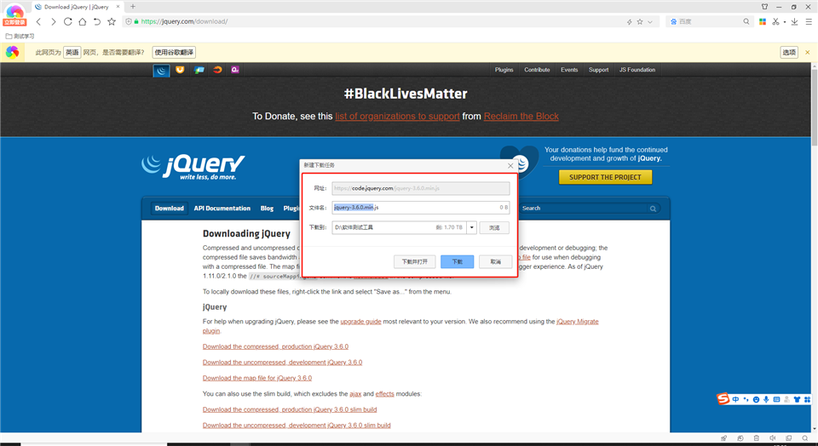
Task: Toggle Sogou input 中 Chinese/English mode
Action: point(735,400)
